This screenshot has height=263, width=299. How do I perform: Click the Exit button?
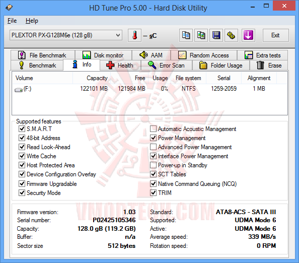275,35
